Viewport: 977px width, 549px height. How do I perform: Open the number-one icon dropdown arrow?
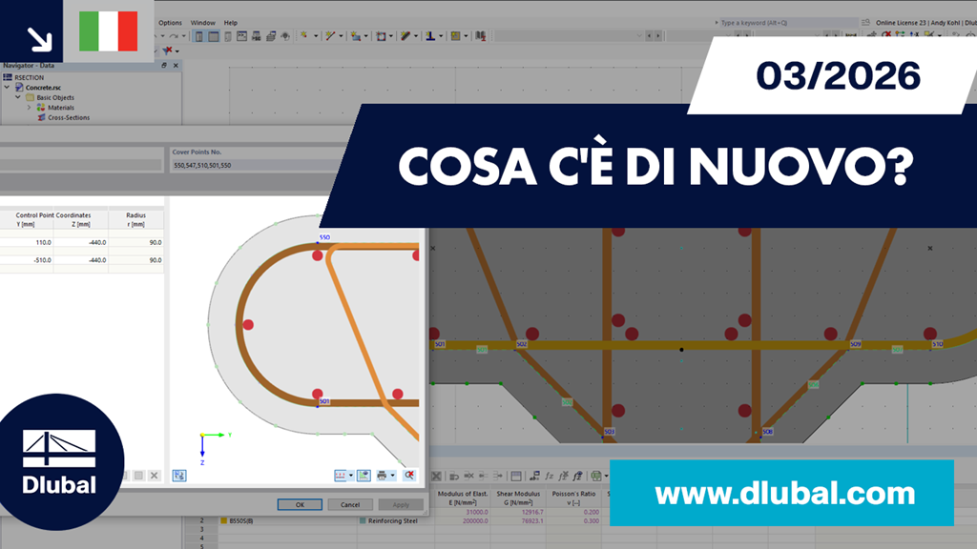pyautogui.click(x=441, y=36)
